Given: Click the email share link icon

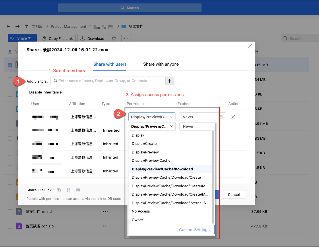Looking at the screenshot, I should coord(78,190).
